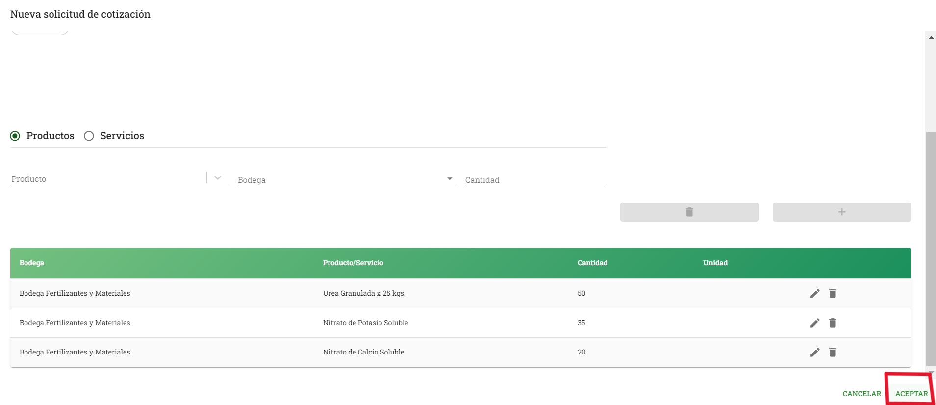Click the quantity cell showing 20
The width and height of the screenshot is (936, 405).
pyautogui.click(x=582, y=352)
